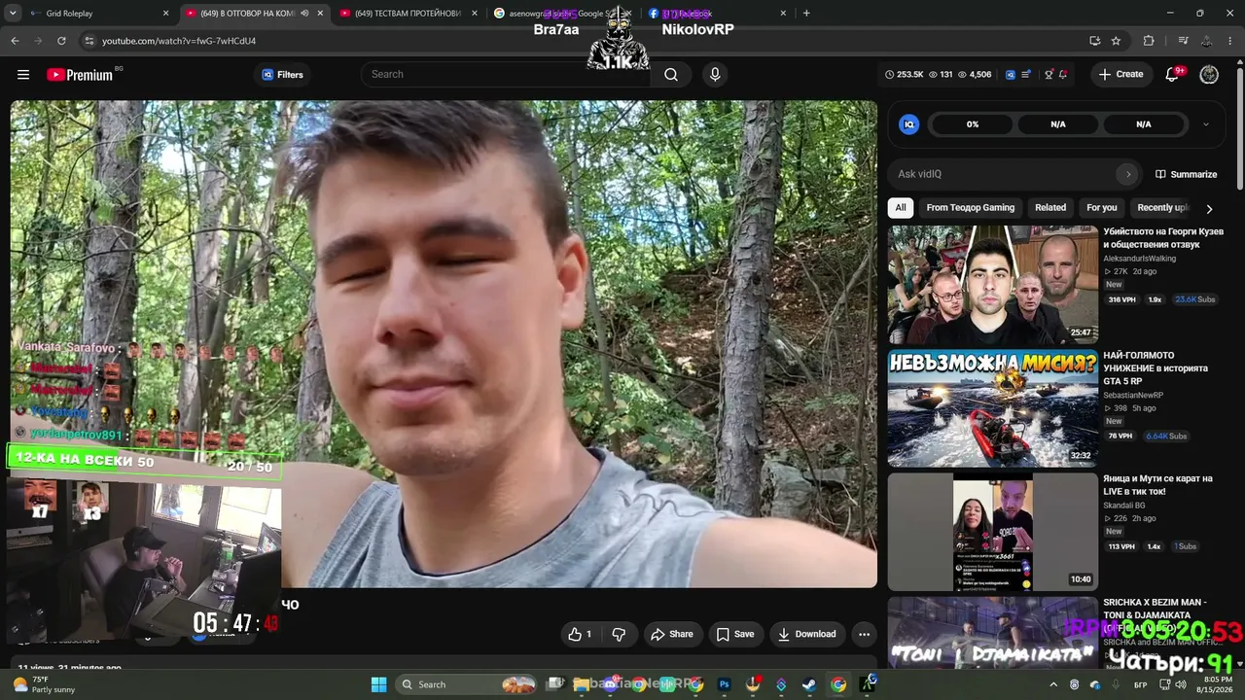Open the volume control in system tray
Screen dimensions: 1245x700
click(x=1181, y=684)
